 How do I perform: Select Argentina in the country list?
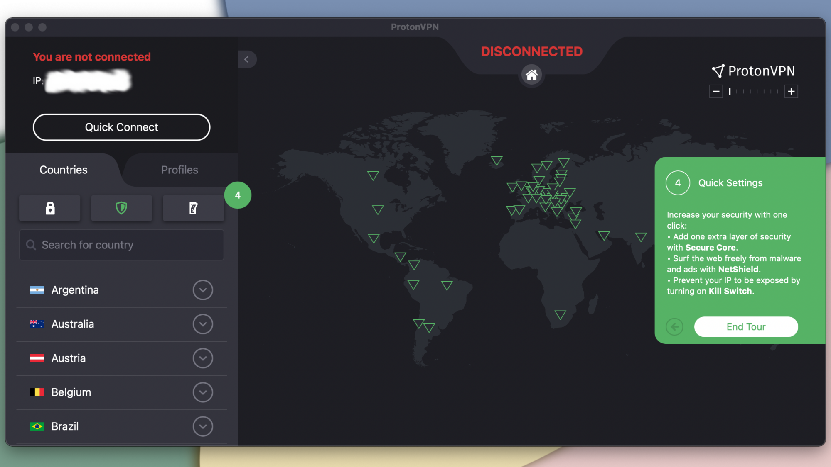point(121,290)
